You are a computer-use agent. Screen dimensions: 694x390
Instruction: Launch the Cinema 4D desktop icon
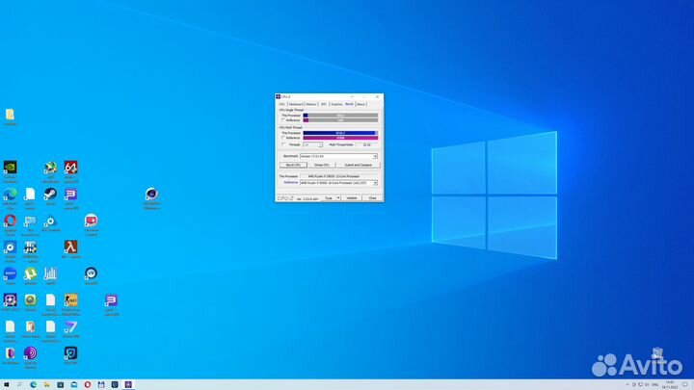pyautogui.click(x=151, y=194)
